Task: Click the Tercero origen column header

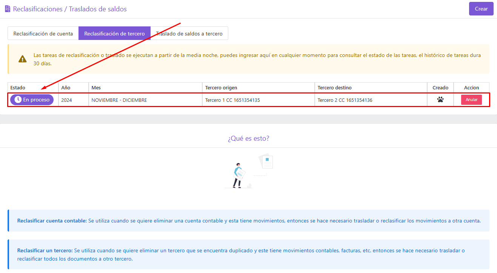Action: [259, 87]
